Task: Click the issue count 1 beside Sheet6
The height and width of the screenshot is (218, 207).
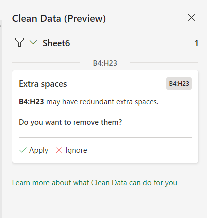Action: tap(196, 43)
